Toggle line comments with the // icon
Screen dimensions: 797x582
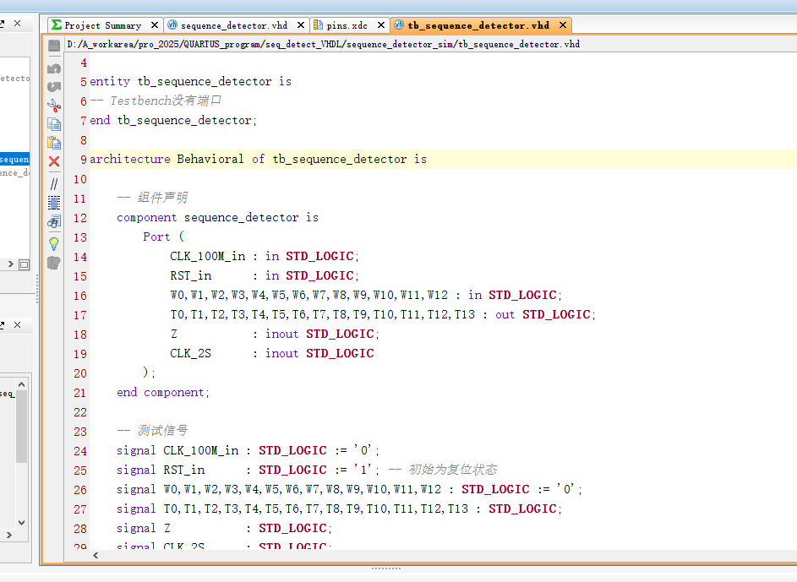pyautogui.click(x=54, y=184)
